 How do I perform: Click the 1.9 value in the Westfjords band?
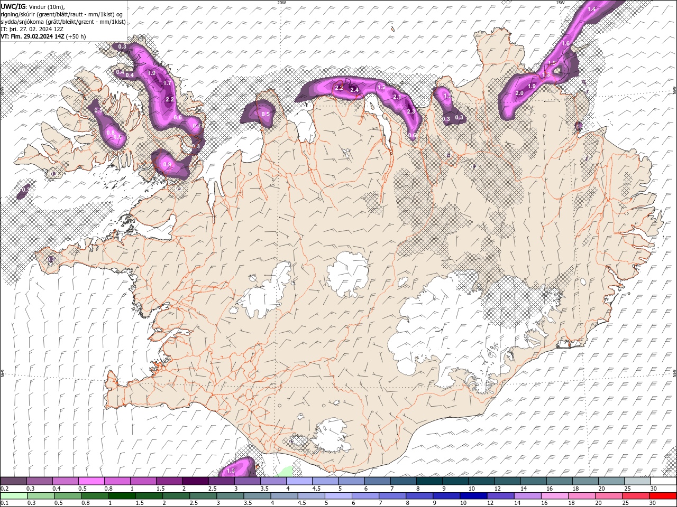tap(151, 73)
